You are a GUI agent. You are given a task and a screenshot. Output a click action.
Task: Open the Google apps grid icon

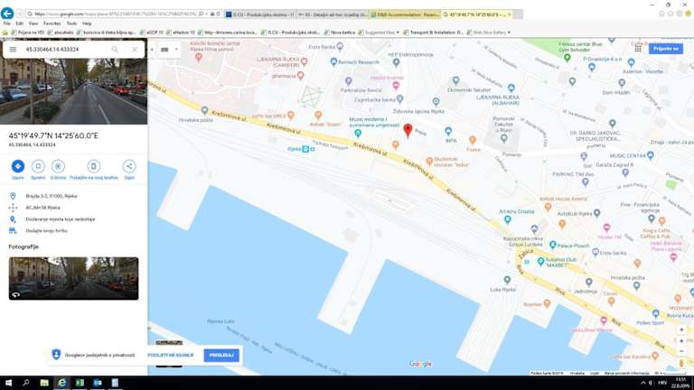(637, 49)
